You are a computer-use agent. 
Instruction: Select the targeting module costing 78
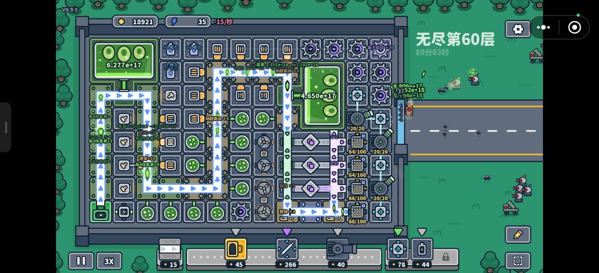398,253
